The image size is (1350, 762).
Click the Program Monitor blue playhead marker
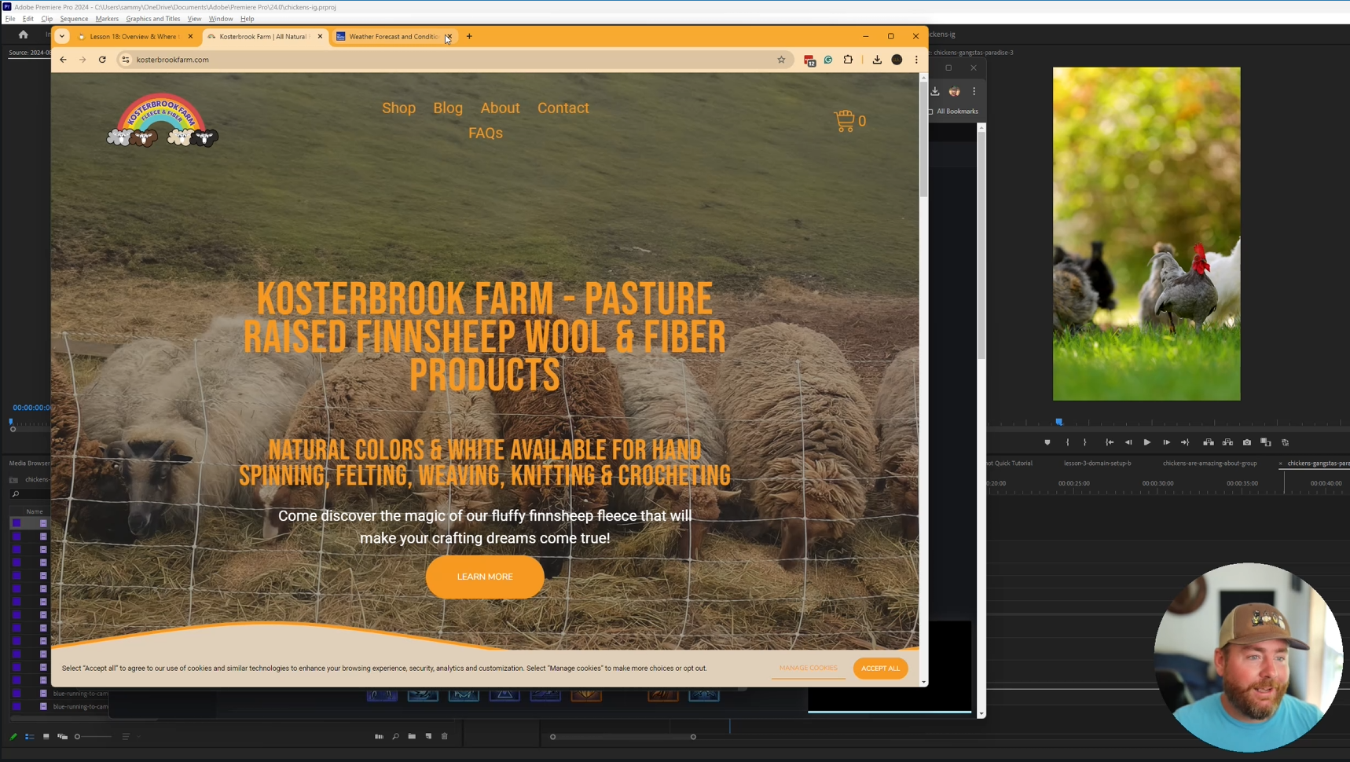coord(1059,422)
